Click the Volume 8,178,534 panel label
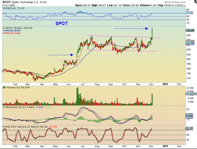Viewport: 197px width, 149px height. click(x=18, y=87)
